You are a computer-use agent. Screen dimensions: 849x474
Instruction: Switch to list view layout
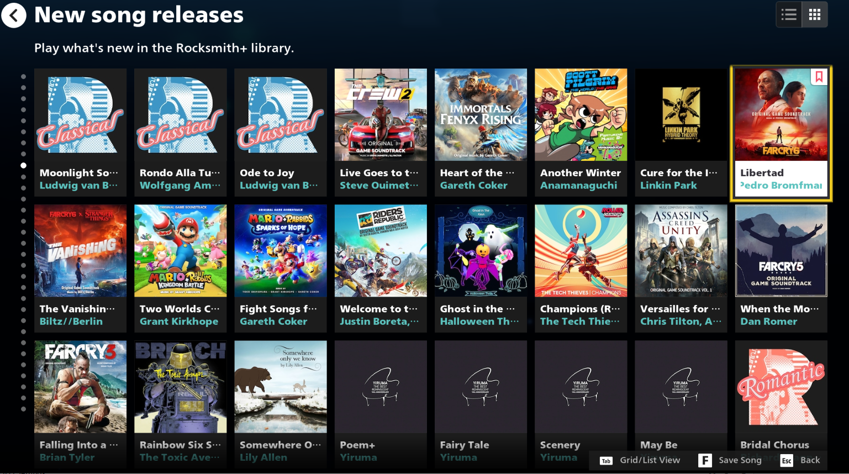(x=789, y=15)
